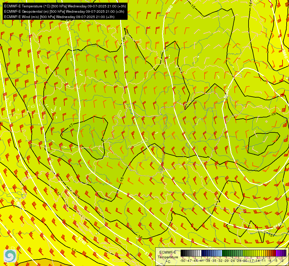Select the ECMWF-E Wind 500 hPa title line

click(x=59, y=17)
